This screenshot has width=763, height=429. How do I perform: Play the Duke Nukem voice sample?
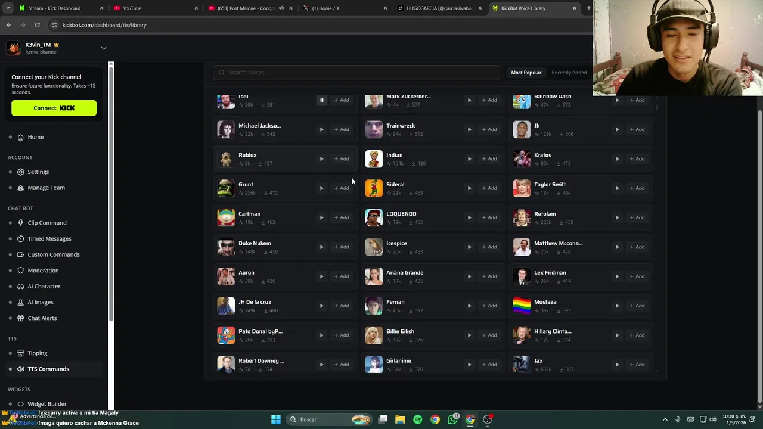(x=321, y=247)
